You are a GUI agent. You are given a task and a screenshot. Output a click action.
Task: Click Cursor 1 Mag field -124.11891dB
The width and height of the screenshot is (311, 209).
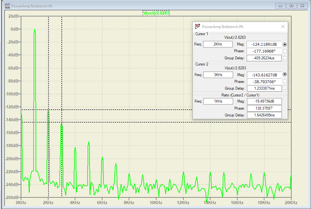click(264, 44)
